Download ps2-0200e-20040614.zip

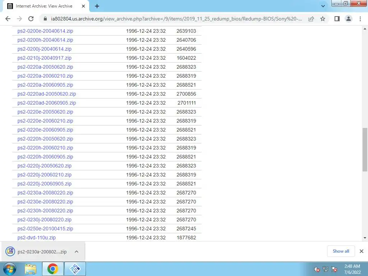pyautogui.click(x=45, y=31)
